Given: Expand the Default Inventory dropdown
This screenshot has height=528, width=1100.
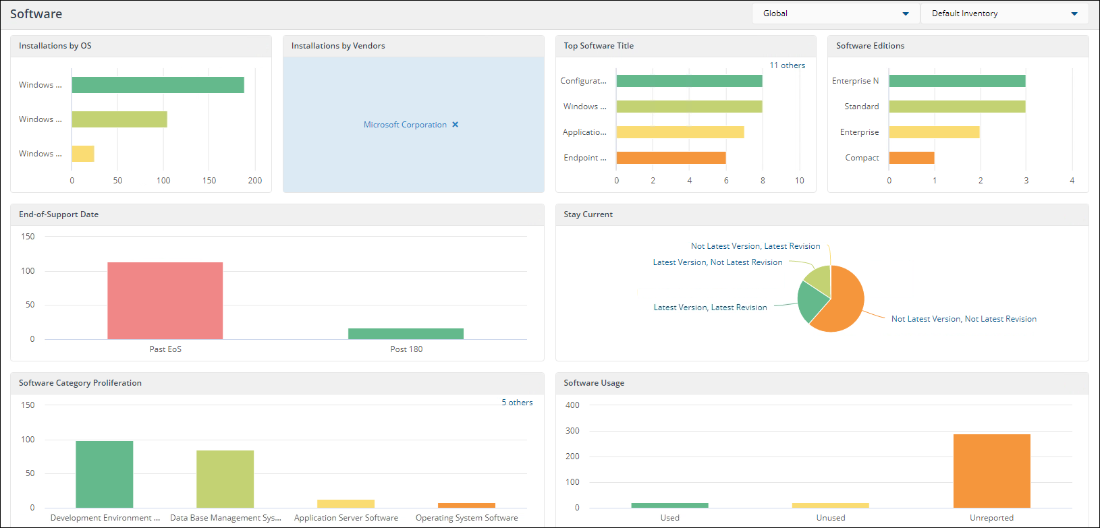Looking at the screenshot, I should (1004, 13).
